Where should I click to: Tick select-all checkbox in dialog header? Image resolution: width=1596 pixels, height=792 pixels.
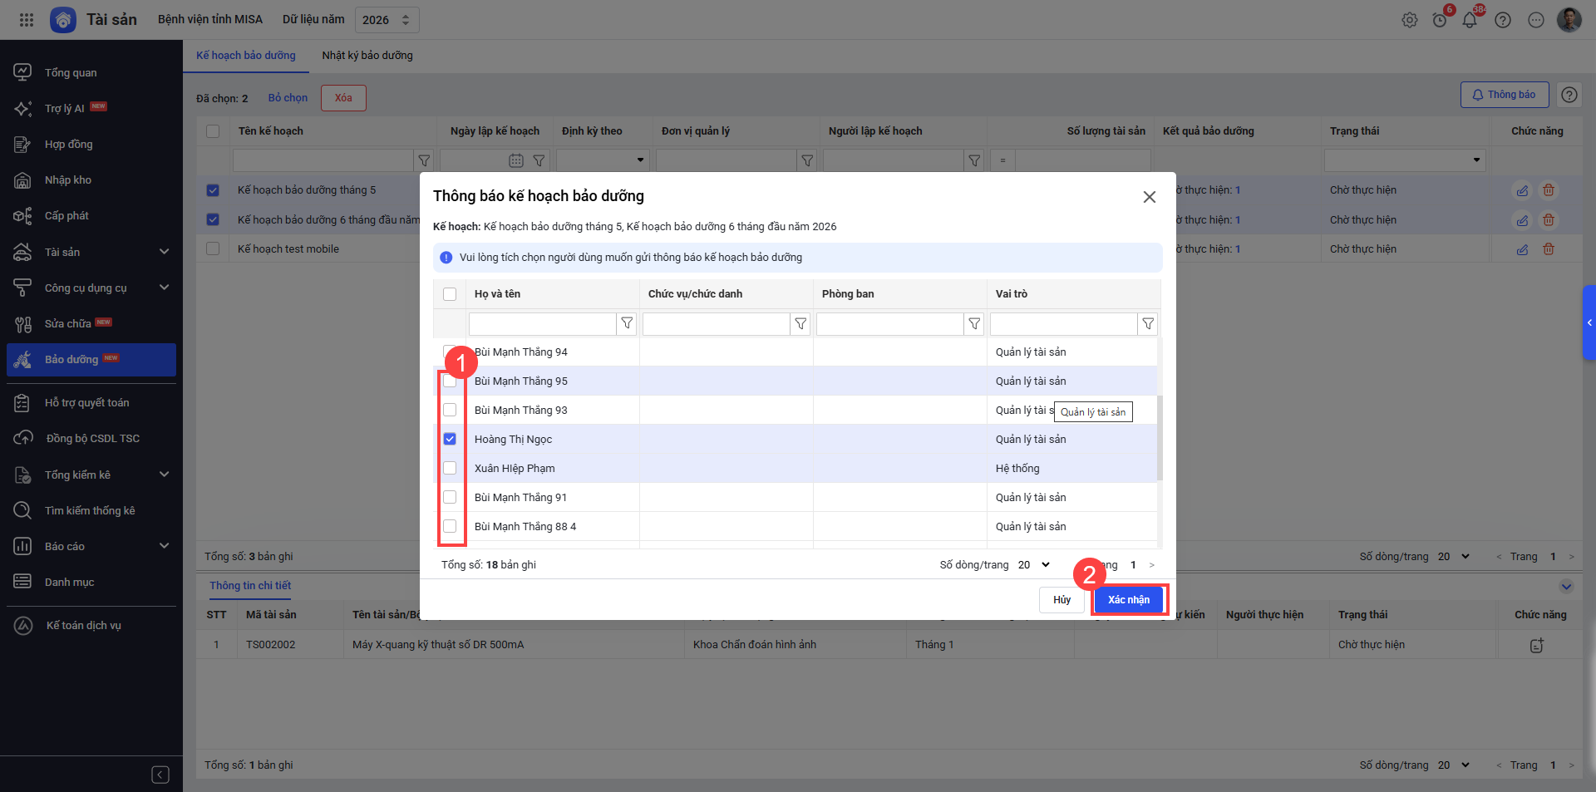click(x=450, y=293)
